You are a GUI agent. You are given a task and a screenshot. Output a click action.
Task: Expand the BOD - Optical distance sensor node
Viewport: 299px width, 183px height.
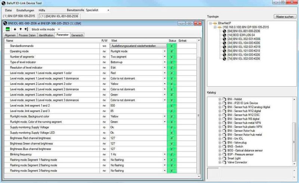(x=220, y=151)
